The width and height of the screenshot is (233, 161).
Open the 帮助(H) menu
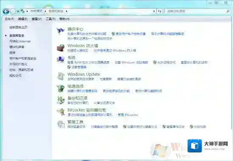tap(64, 19)
